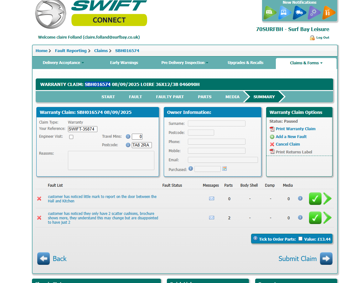Delete the scatter cushions fault with red X
361x283 pixels.
[x=39, y=218]
